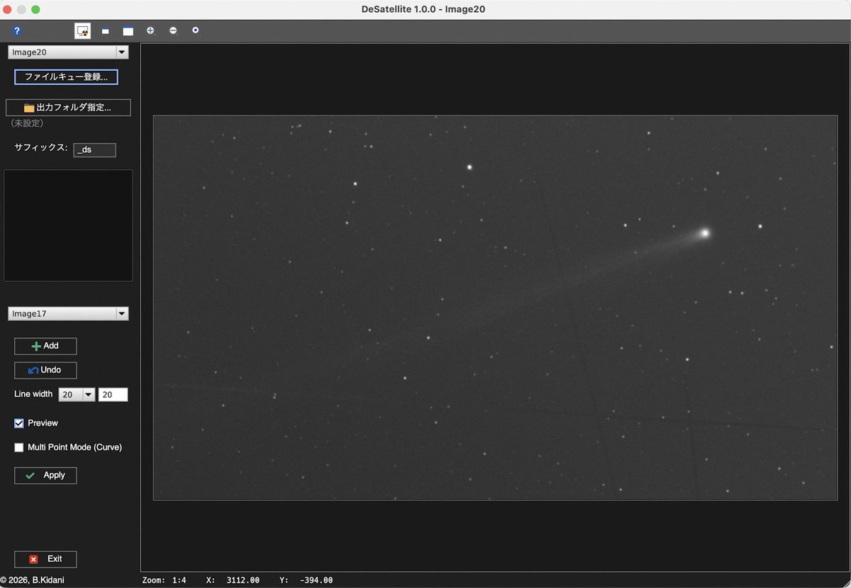Viewport: 851px width, 588px height.
Task: Click the Exit button
Action: (45, 559)
